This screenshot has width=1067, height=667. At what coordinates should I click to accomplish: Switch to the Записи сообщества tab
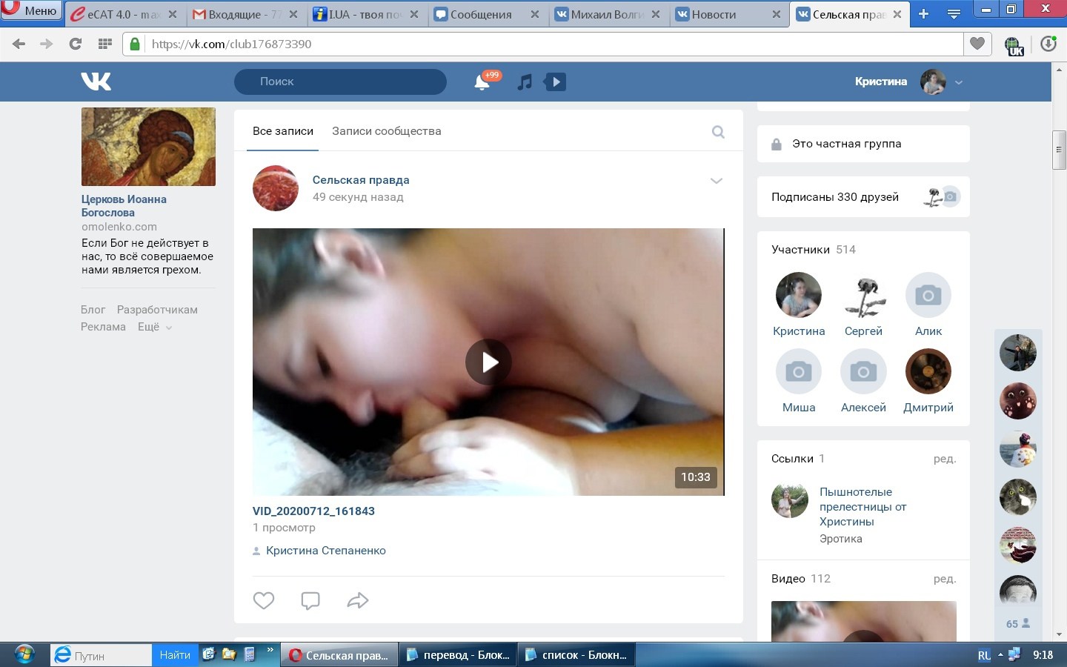click(x=386, y=131)
